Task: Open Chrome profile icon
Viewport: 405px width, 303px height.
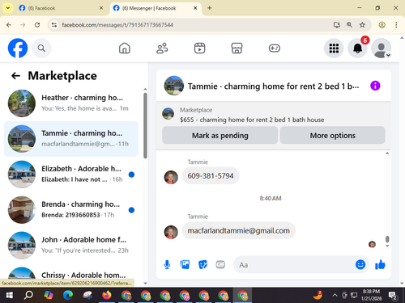Action: [x=382, y=25]
